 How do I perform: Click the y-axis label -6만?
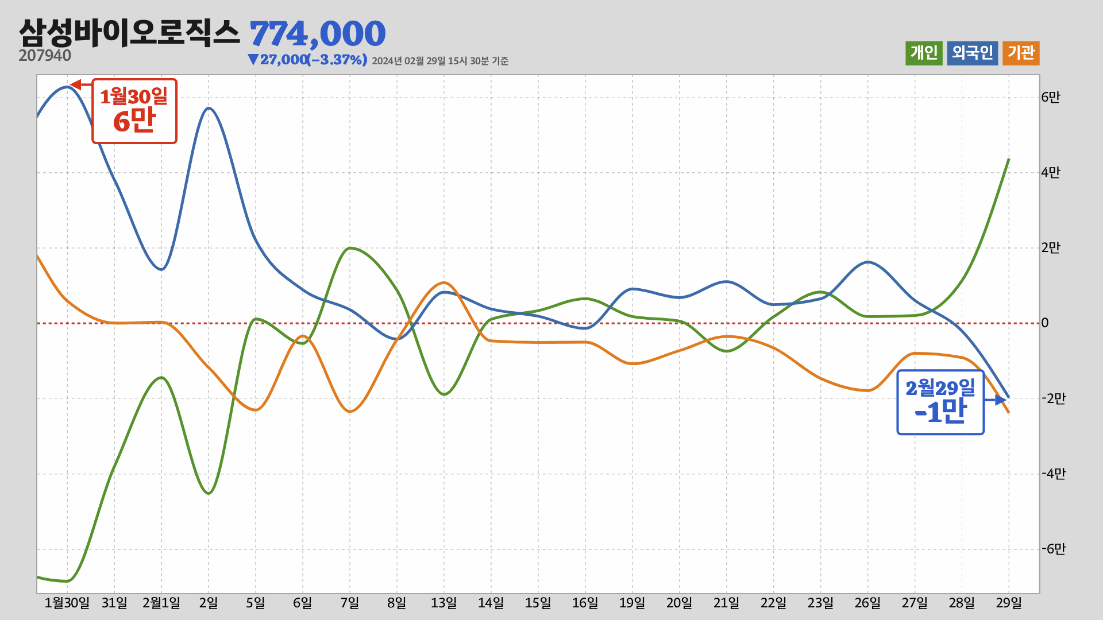coord(1054,549)
